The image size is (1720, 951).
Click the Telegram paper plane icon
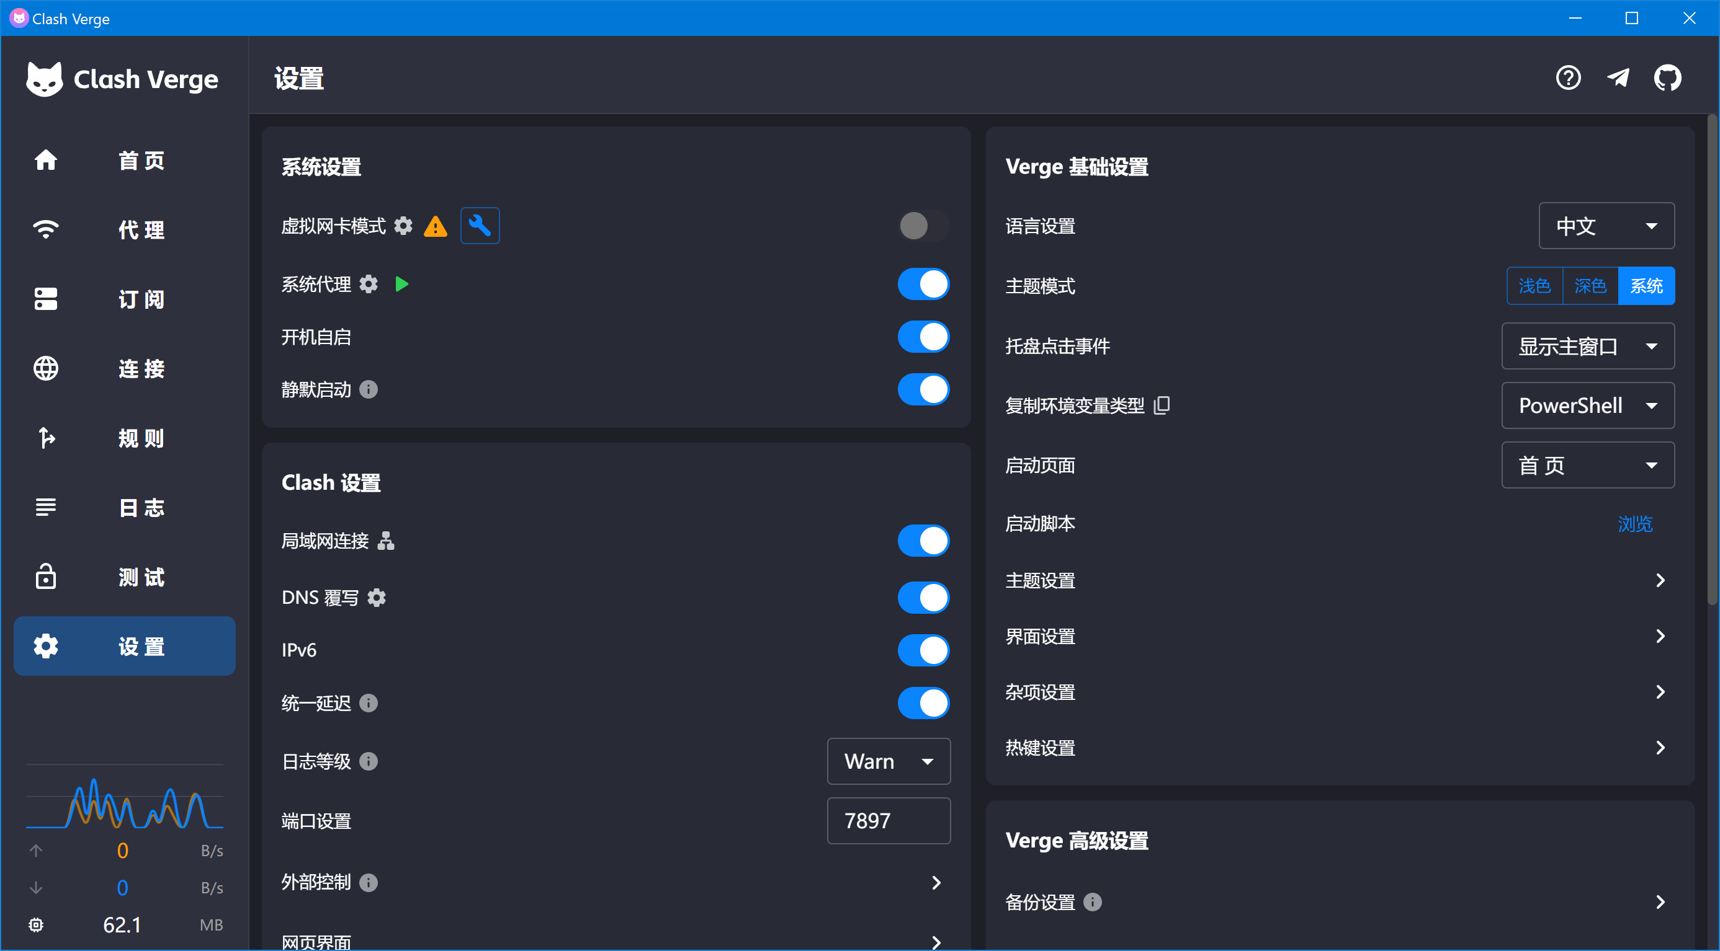[1617, 78]
